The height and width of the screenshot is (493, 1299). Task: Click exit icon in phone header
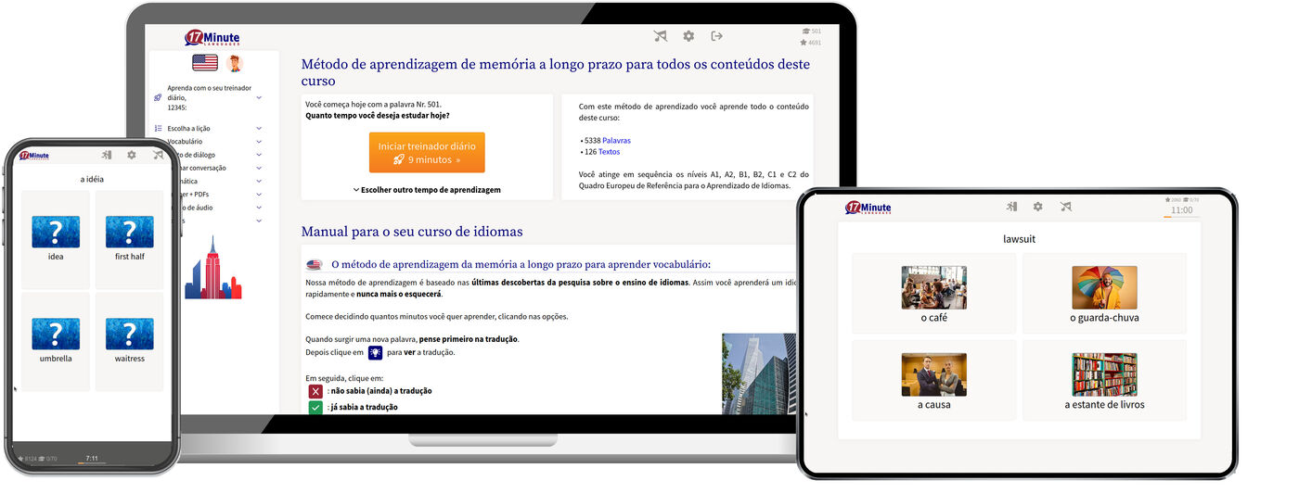point(107,155)
